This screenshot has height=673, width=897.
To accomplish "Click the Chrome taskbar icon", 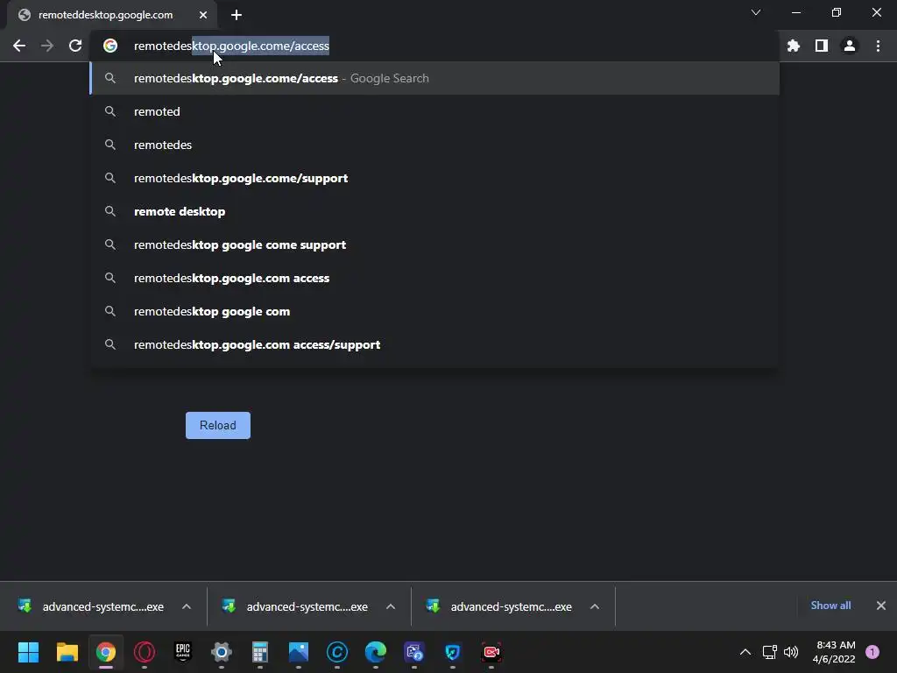I will point(106,652).
